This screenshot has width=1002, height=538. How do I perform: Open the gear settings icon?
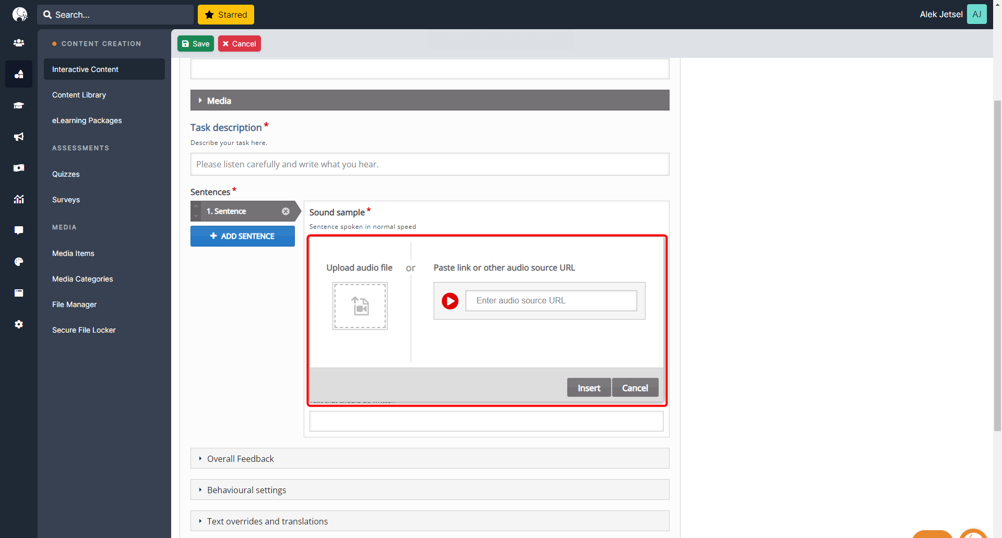pyautogui.click(x=19, y=324)
